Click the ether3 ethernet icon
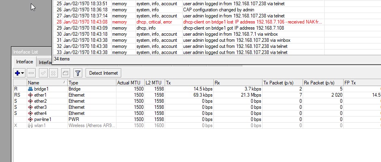 (30, 107)
